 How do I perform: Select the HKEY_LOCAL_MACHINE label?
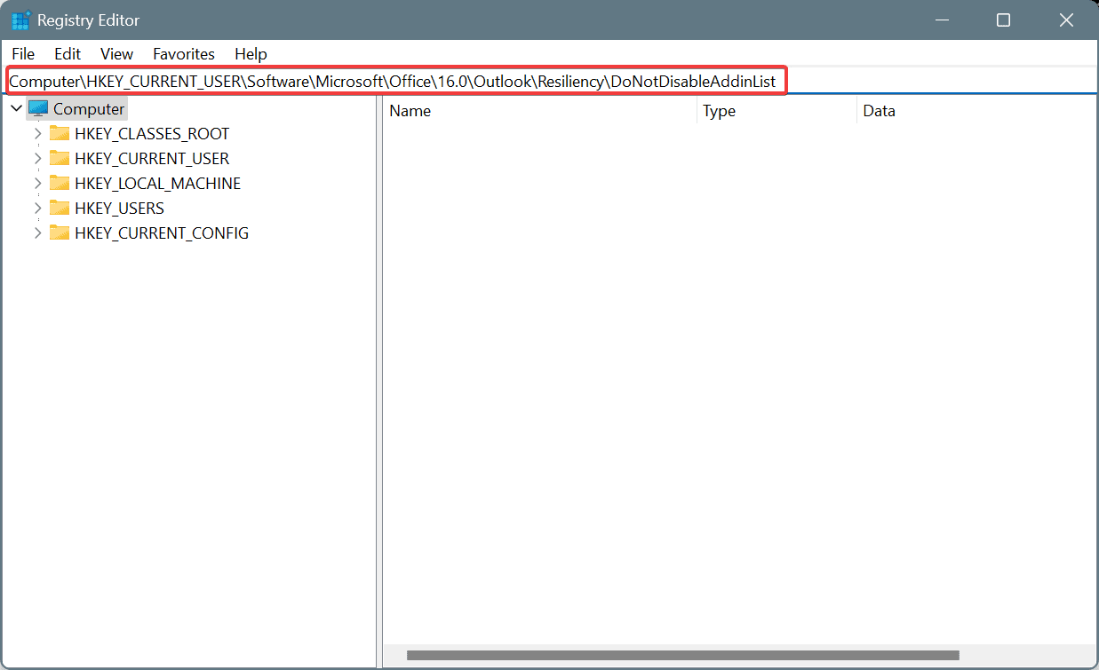[x=157, y=184]
